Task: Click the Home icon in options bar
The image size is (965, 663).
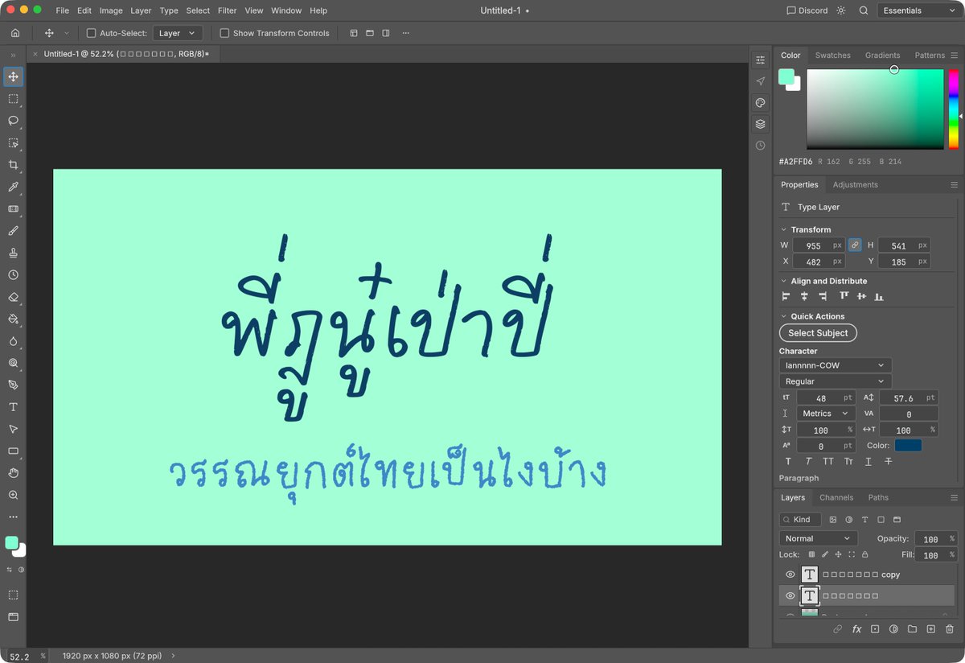Action: (15, 33)
